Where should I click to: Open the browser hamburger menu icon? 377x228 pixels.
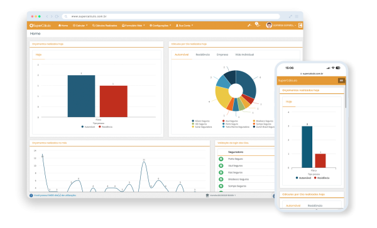tap(297, 16)
